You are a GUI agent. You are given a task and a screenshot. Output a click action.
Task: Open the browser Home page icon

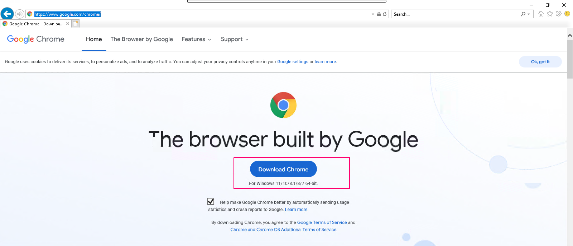point(541,14)
